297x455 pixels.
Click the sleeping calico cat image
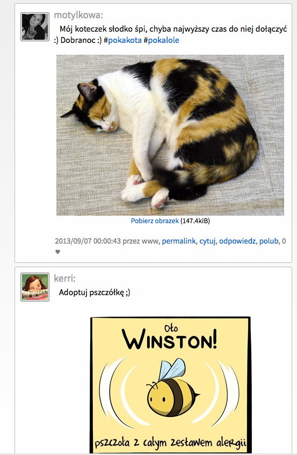pos(170,135)
